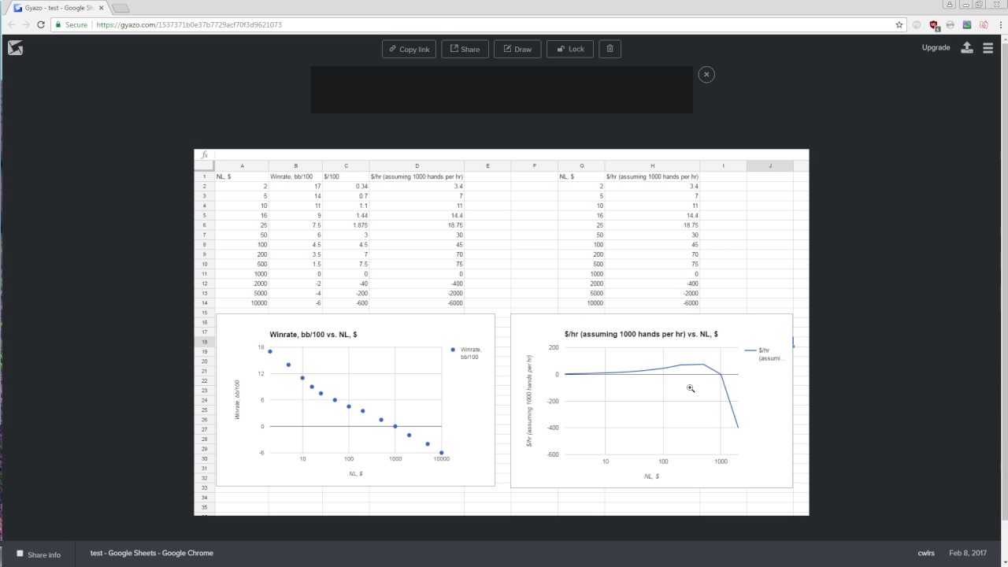
Task: Open the Gyazo home logo
Action: (x=15, y=48)
